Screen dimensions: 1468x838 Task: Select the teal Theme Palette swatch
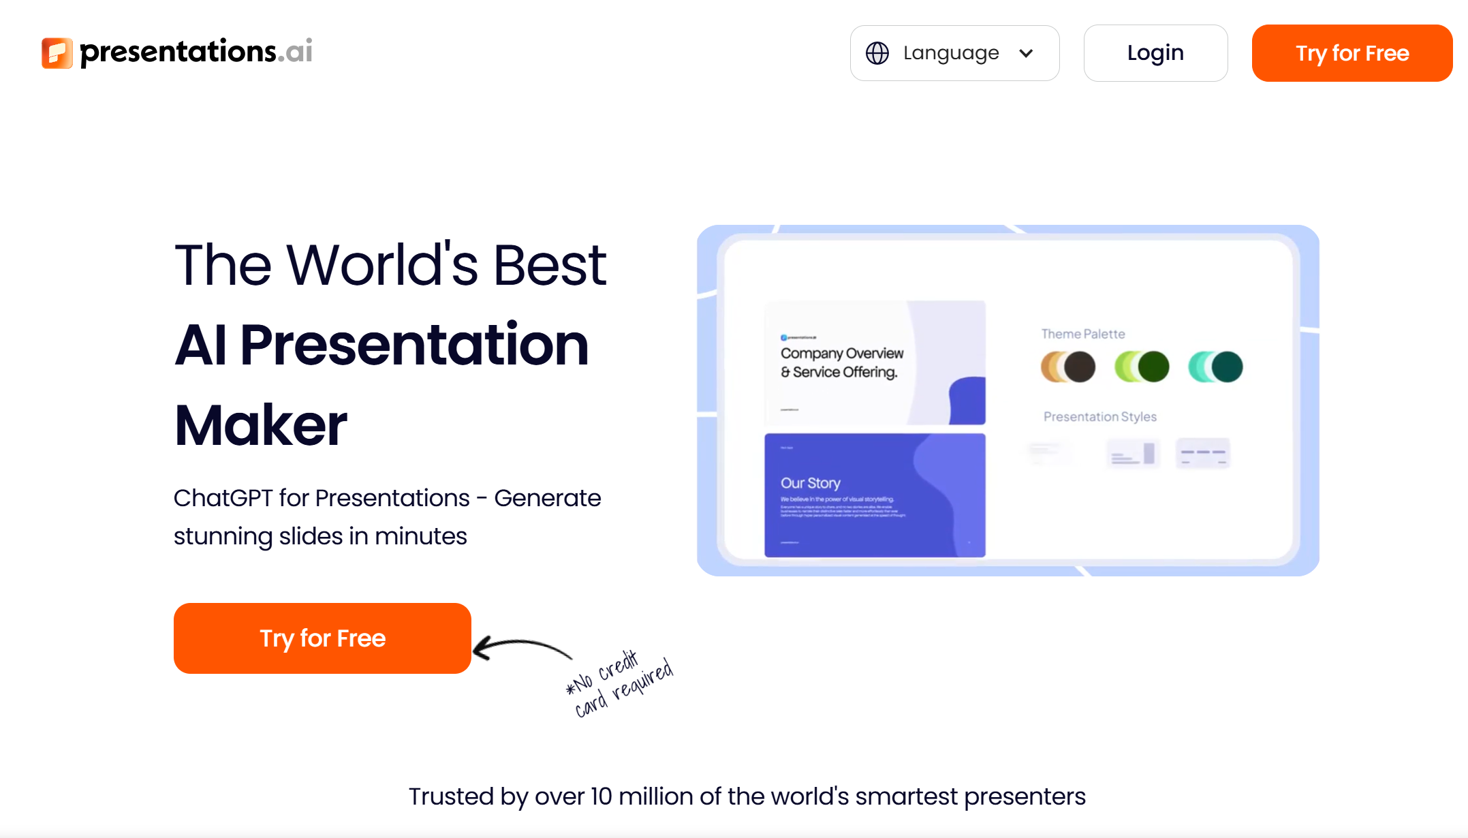click(x=1215, y=366)
